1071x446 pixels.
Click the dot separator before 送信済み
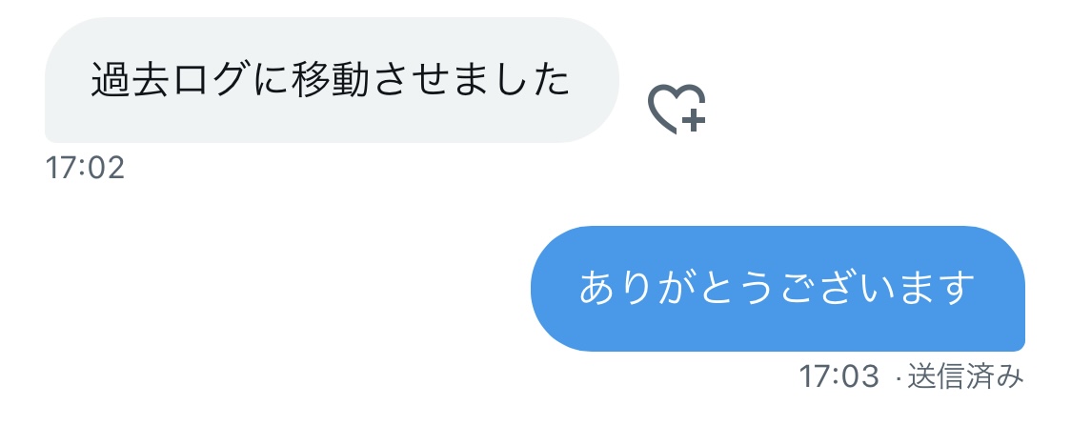click(899, 378)
